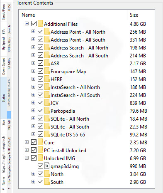Select the HERE folder name

pyautogui.click(x=56, y=79)
